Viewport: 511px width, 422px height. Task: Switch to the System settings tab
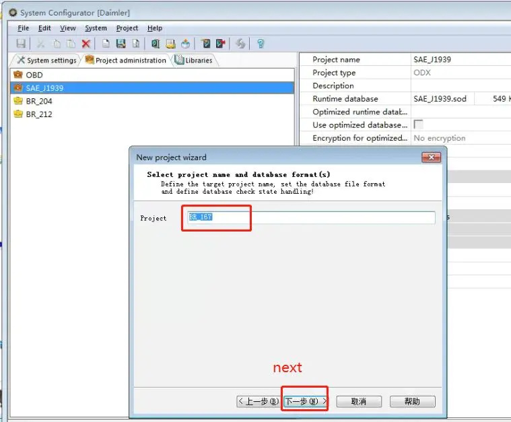(46, 61)
